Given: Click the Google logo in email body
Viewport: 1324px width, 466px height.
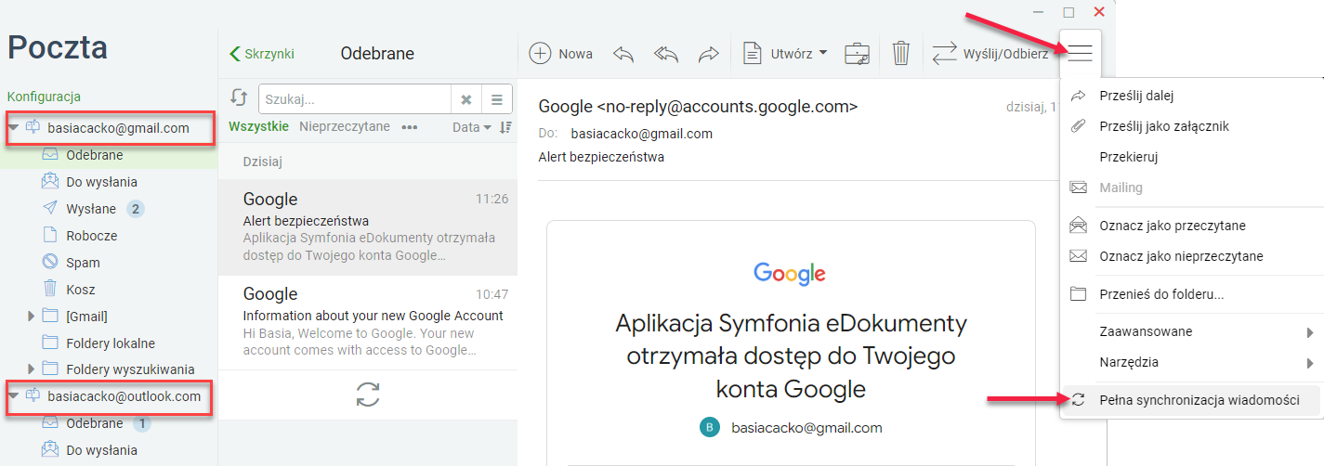Looking at the screenshot, I should [x=790, y=273].
